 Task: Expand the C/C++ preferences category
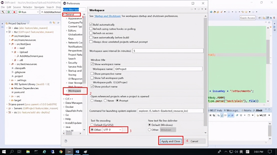pyautogui.click(x=64, y=99)
